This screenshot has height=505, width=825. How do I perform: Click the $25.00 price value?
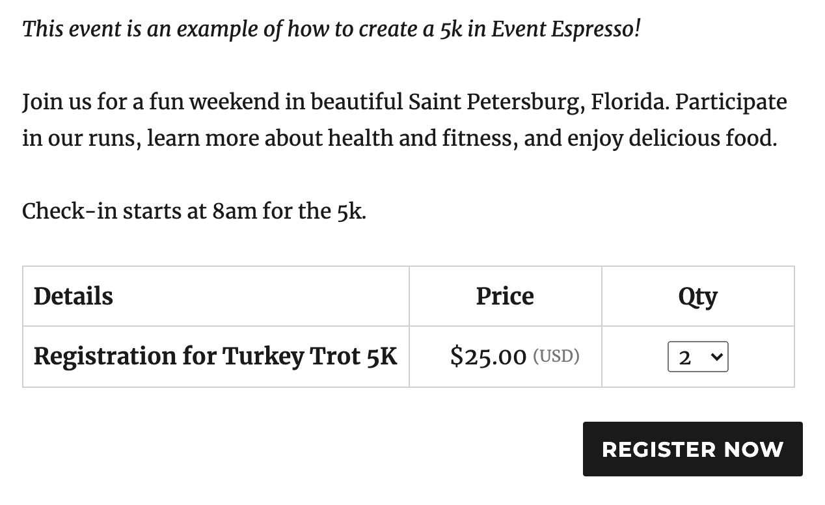pos(487,356)
